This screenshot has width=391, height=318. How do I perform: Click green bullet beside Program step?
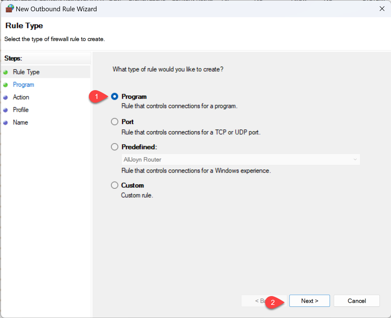tap(5, 85)
